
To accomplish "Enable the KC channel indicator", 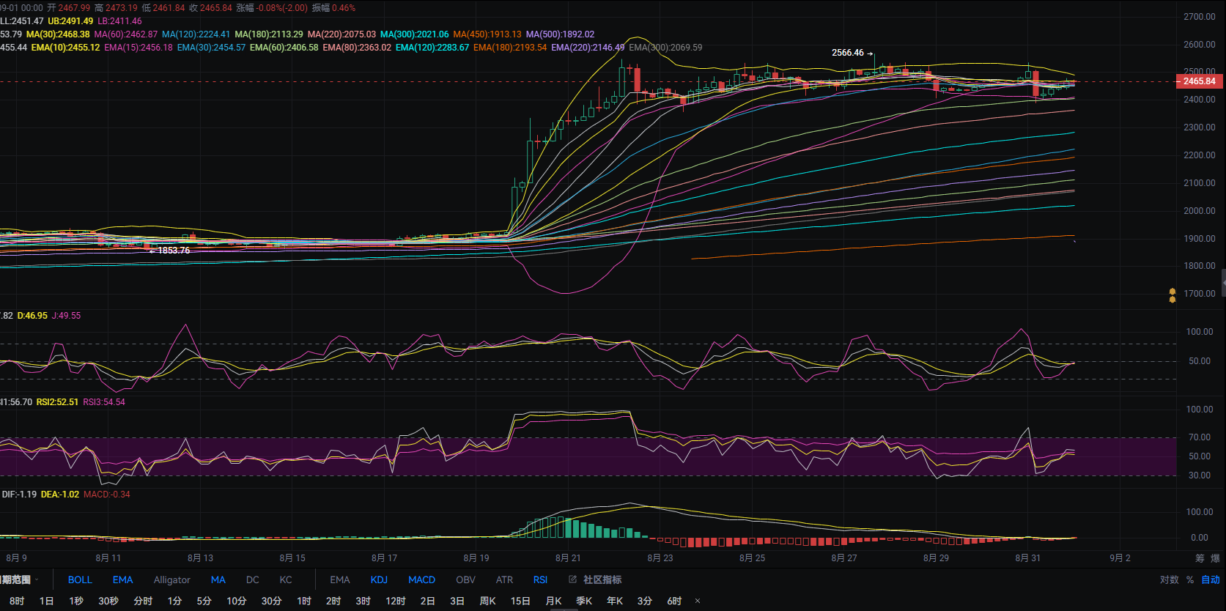I will 286,579.
